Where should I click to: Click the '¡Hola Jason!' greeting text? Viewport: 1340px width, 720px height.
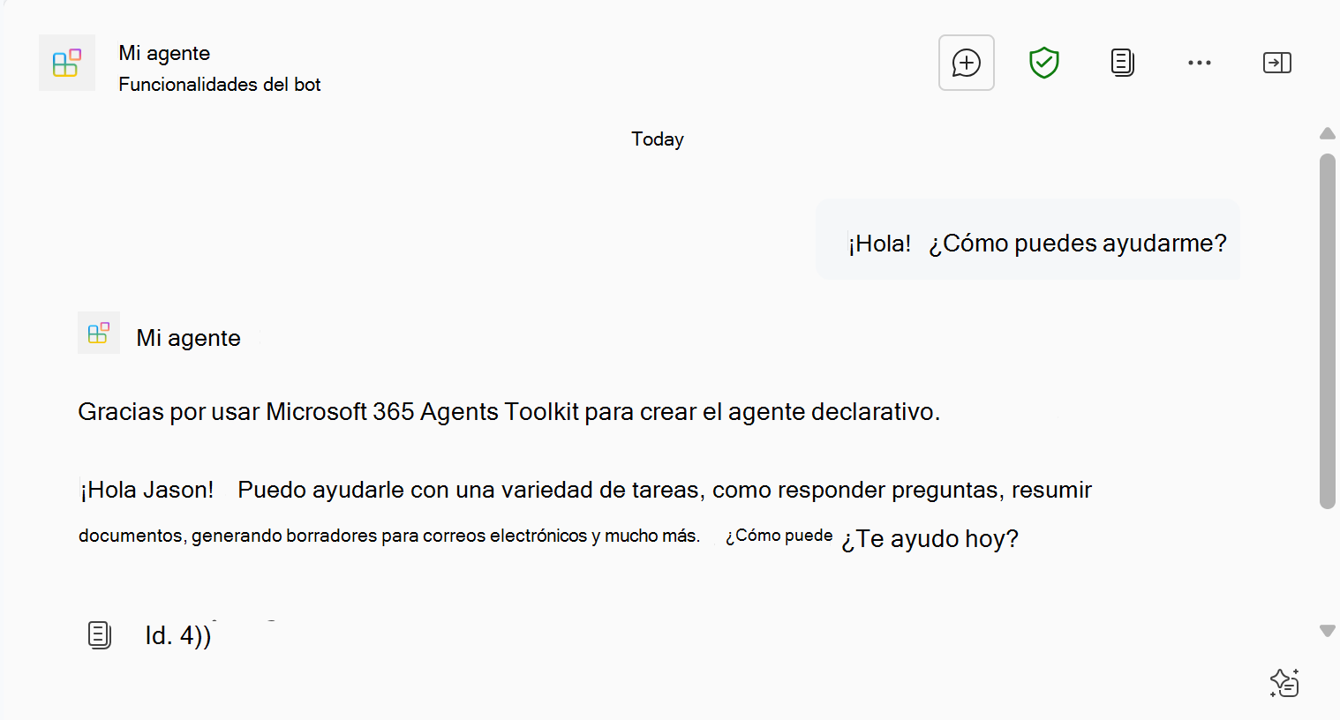tap(147, 490)
